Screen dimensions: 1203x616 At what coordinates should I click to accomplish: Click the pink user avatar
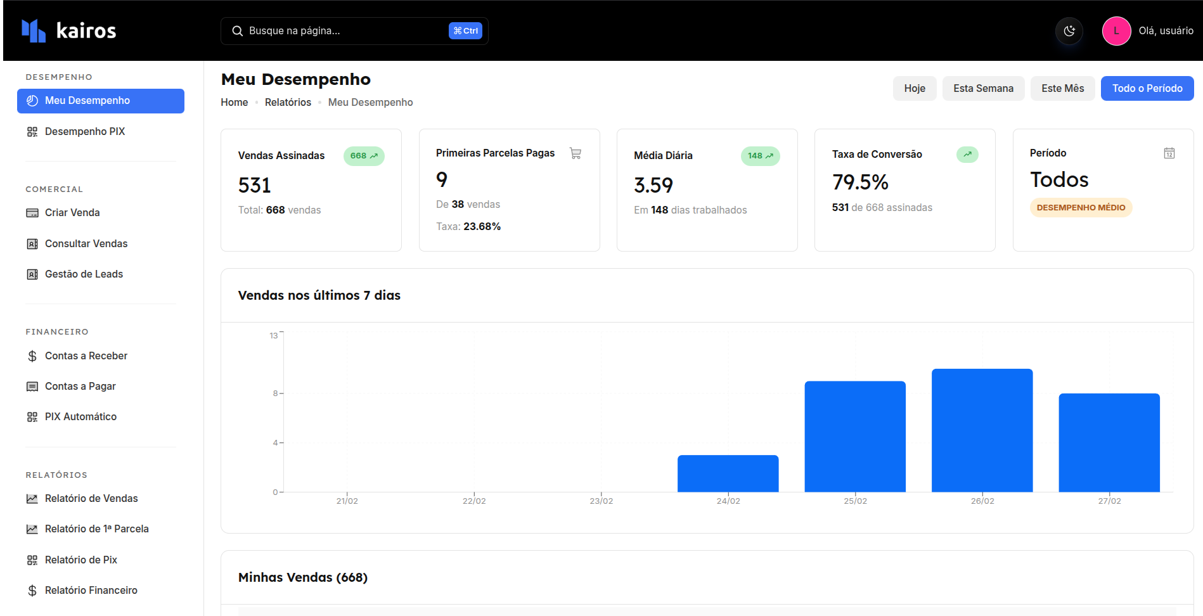click(1116, 31)
